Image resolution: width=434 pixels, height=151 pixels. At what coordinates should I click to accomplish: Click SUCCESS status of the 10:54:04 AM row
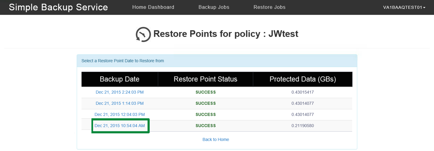click(x=206, y=126)
